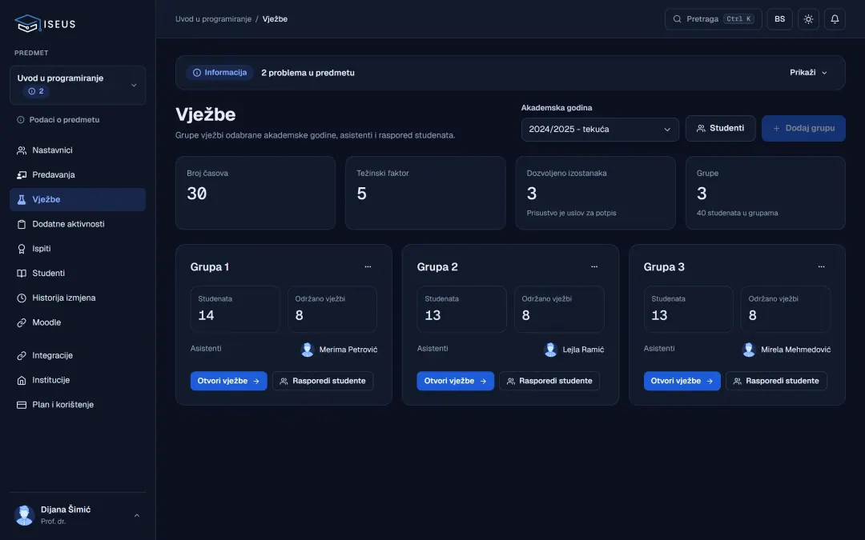This screenshot has height=540, width=865.
Task: Click Lejla Ramić avatar
Action: tap(550, 350)
